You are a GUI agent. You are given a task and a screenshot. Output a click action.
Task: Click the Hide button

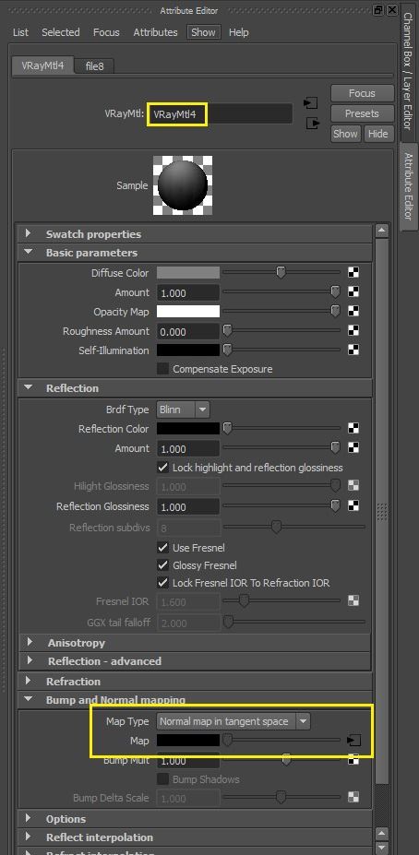[377, 134]
